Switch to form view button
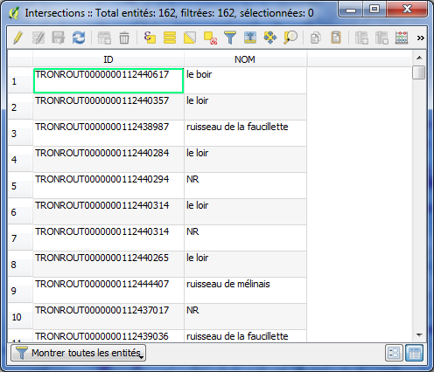Screen dimensions: 434x372 coord(394,353)
